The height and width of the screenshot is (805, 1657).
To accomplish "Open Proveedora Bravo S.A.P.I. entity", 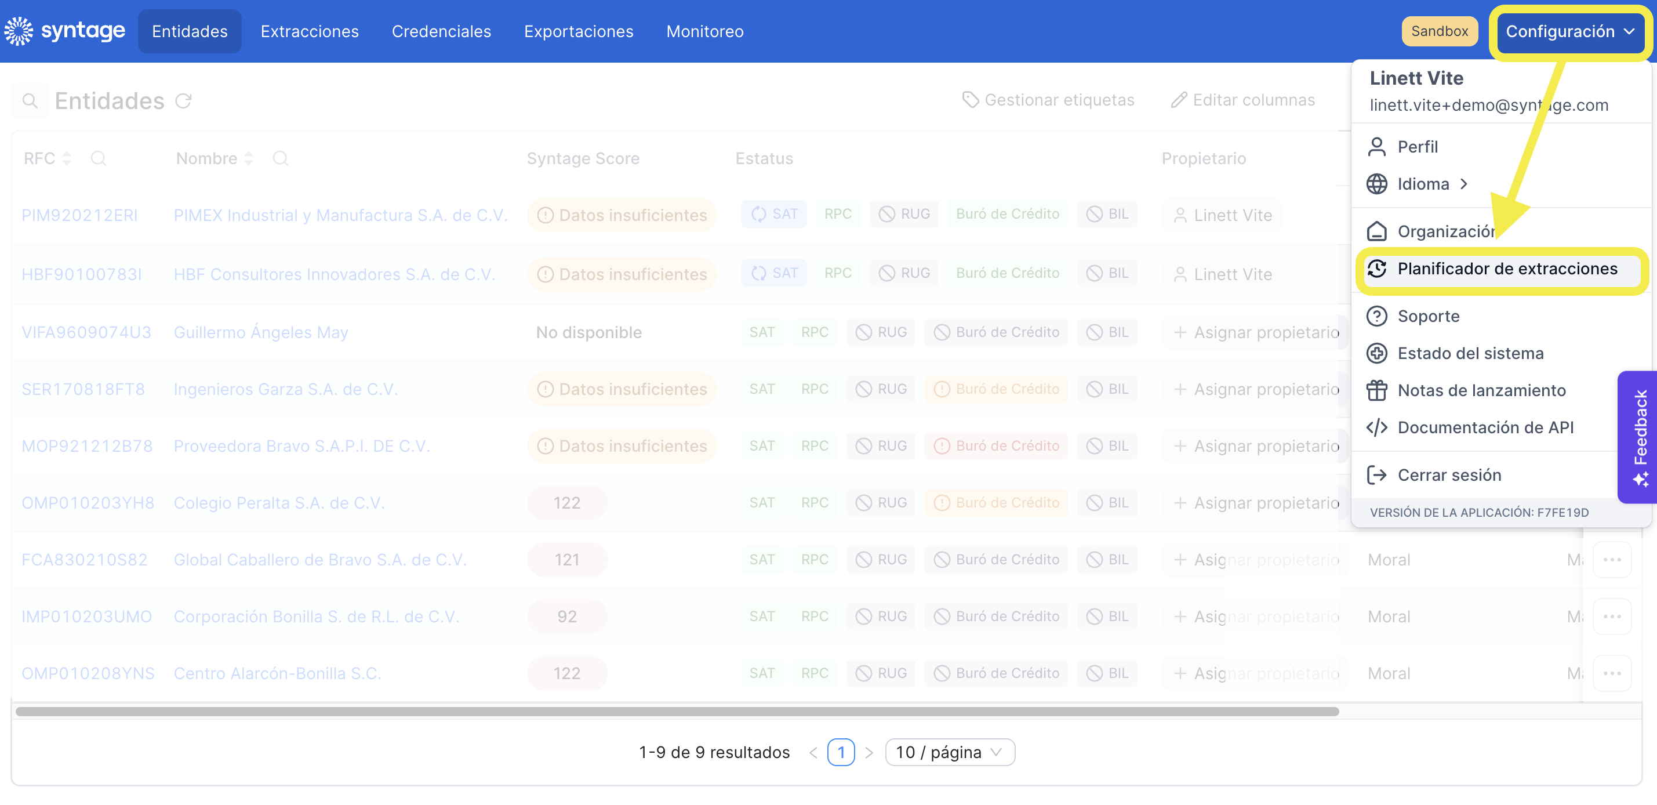I will [x=301, y=446].
